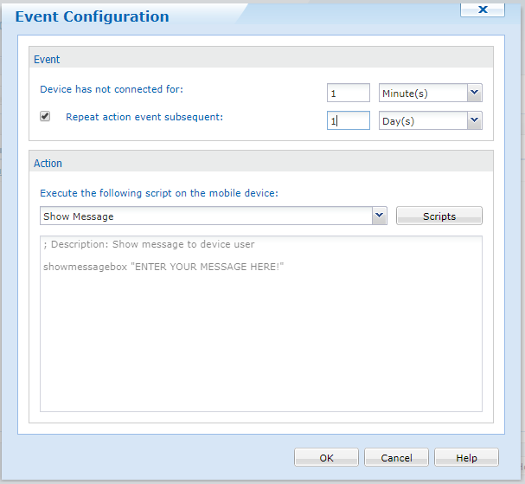Expand the Minute(s) dropdown arrow
Image resolution: width=525 pixels, height=484 pixels.
pyautogui.click(x=474, y=93)
